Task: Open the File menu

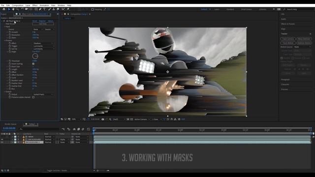Action: click(x=2, y=5)
